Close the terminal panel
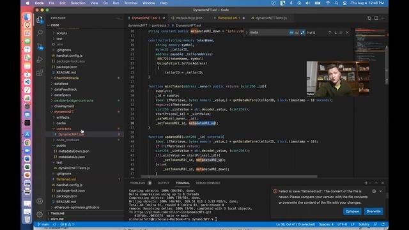 tap(383, 183)
